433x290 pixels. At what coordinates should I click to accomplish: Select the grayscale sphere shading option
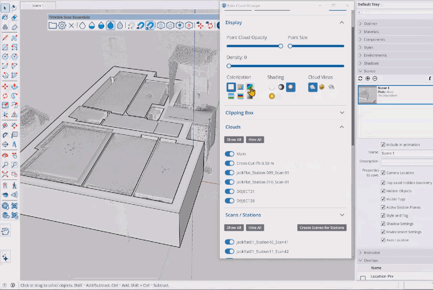(x=281, y=87)
